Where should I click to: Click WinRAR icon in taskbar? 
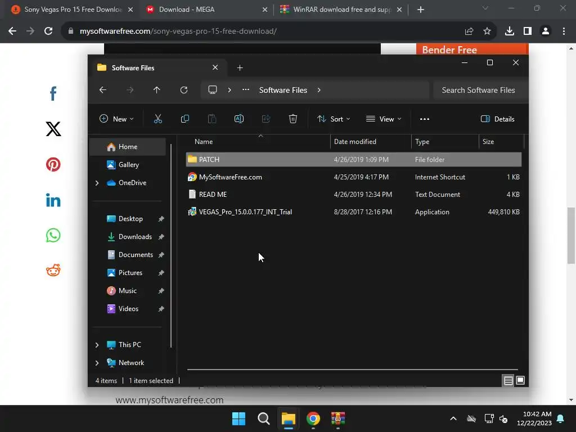pyautogui.click(x=338, y=418)
